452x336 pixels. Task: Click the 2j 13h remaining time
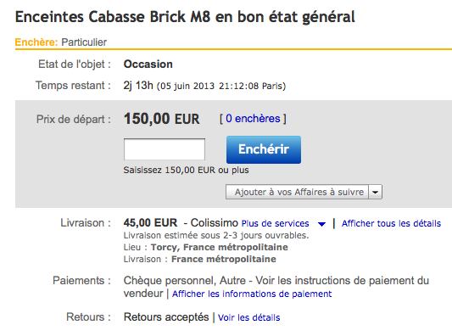pos(138,86)
